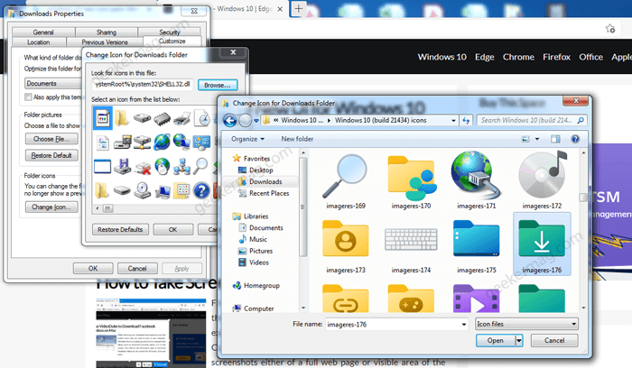
Task: Select the imageres-171 network globe icon
Action: click(476, 182)
